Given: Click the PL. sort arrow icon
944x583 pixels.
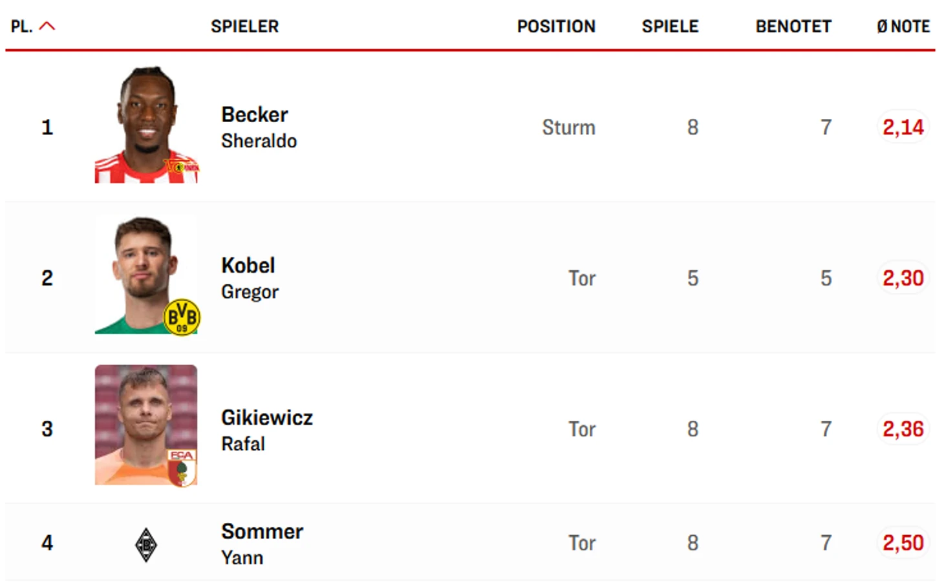Looking at the screenshot, I should [47, 26].
